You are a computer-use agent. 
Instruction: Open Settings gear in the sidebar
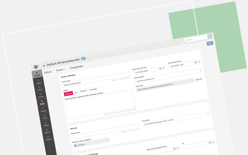click(x=48, y=138)
